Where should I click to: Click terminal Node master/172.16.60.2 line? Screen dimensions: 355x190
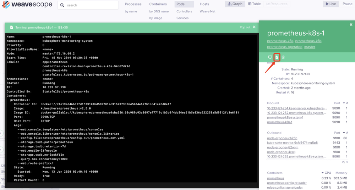coord(40,54)
